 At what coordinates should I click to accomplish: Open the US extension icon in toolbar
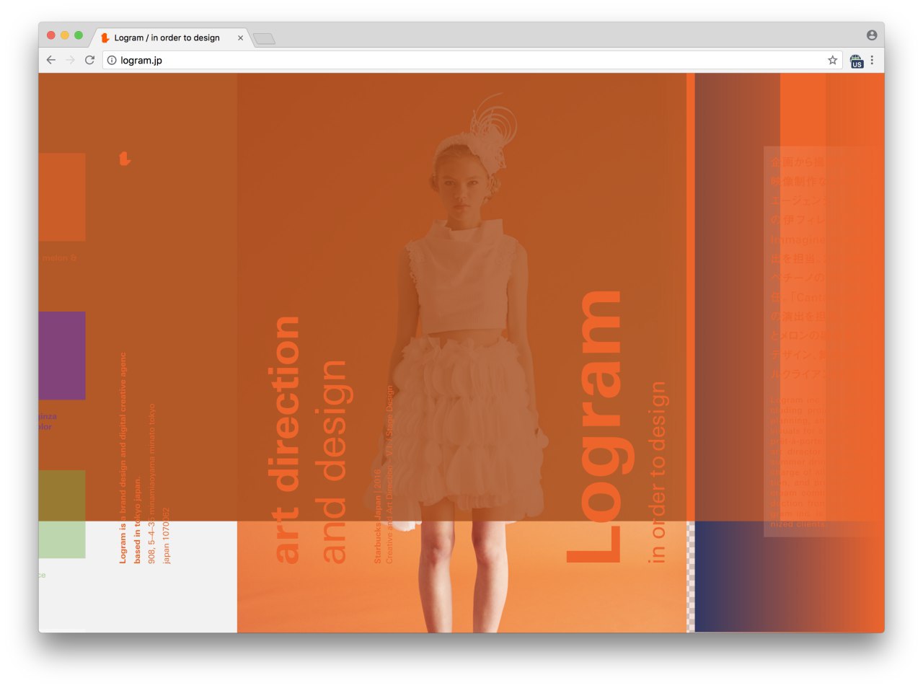(856, 61)
